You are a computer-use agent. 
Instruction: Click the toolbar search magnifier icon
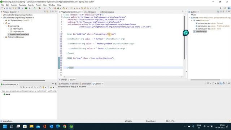pyautogui.click(x=221, y=8)
